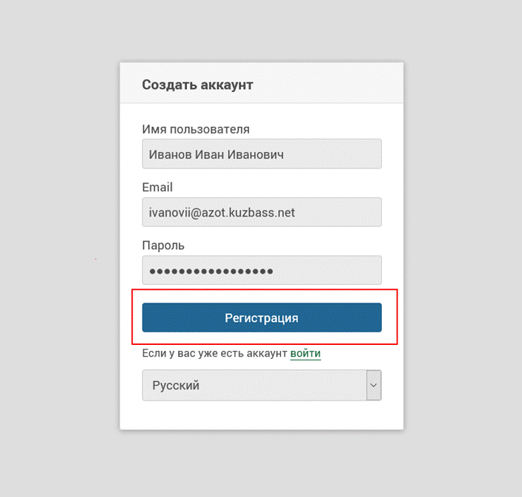Place cursor in Иванов Иван Иванович text

coord(217,154)
